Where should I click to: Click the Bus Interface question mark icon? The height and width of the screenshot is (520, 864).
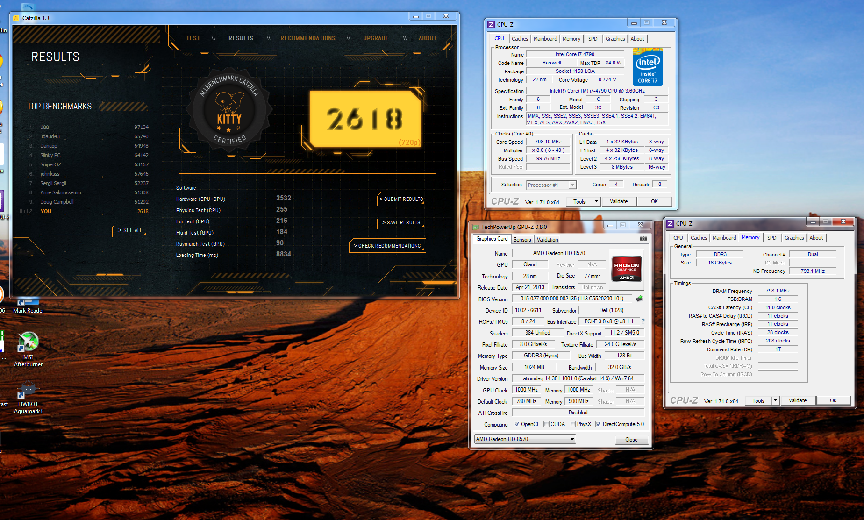pyautogui.click(x=643, y=321)
